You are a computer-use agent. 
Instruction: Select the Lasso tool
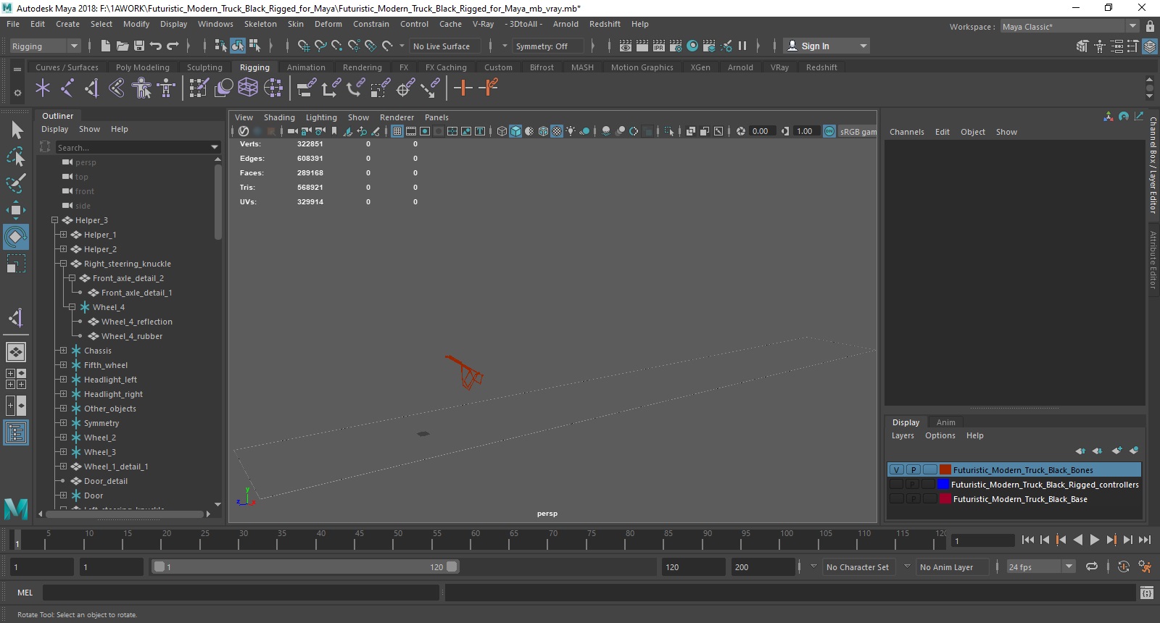16,156
